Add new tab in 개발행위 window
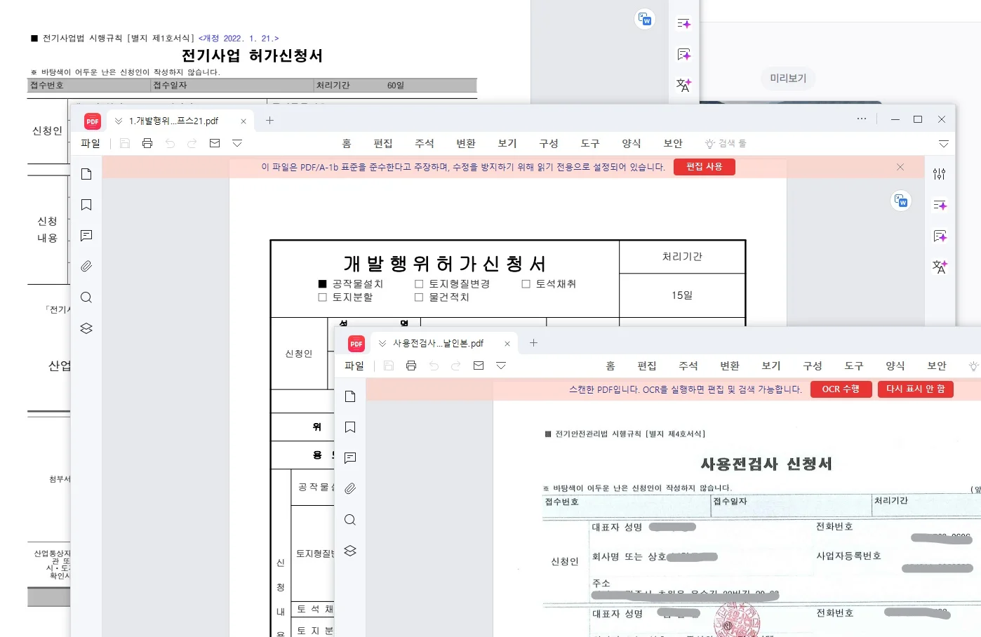 (x=269, y=121)
